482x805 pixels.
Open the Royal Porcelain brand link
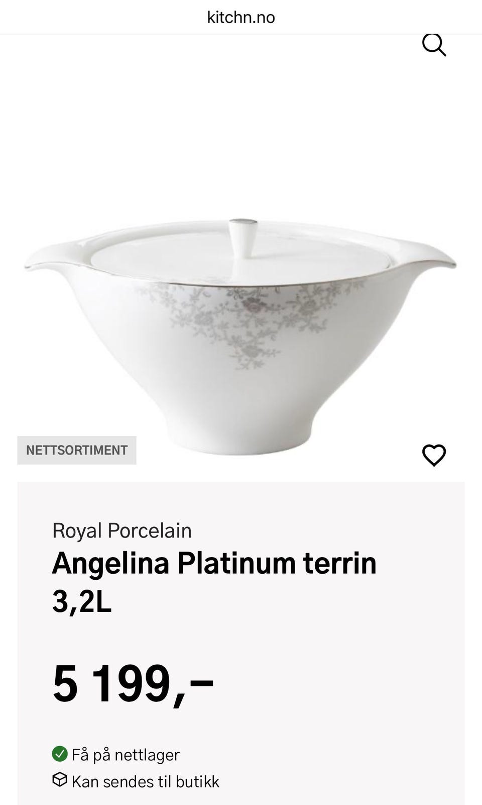coord(122,530)
